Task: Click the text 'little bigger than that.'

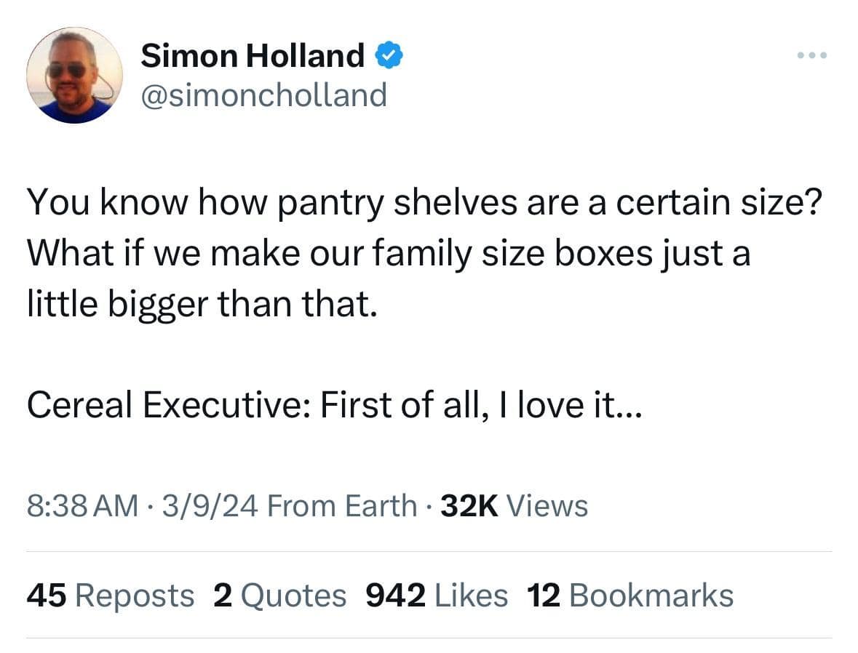Action: 203,303
